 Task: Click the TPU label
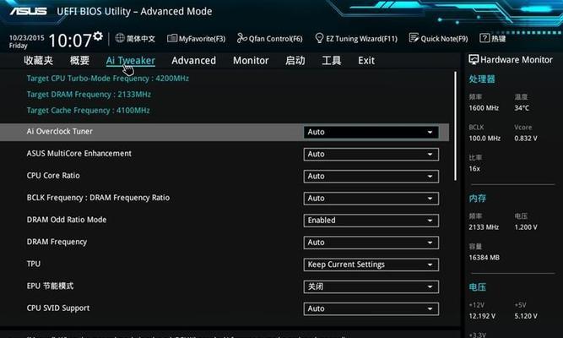(x=34, y=264)
